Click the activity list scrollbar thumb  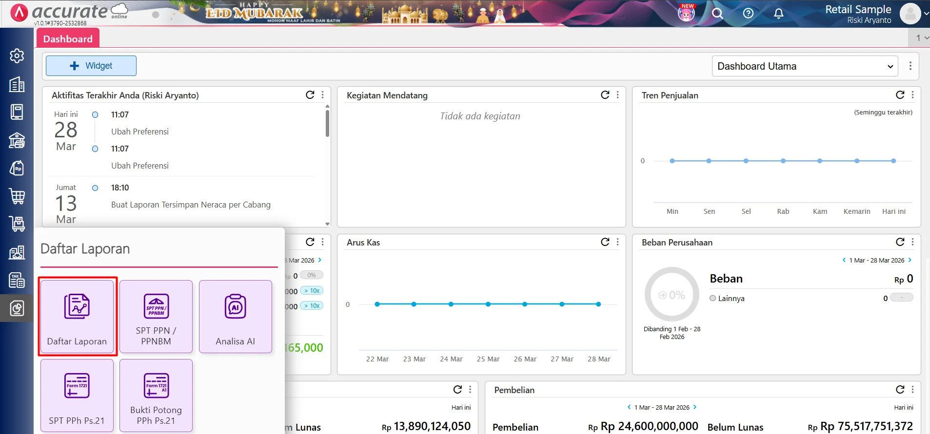pyautogui.click(x=327, y=123)
